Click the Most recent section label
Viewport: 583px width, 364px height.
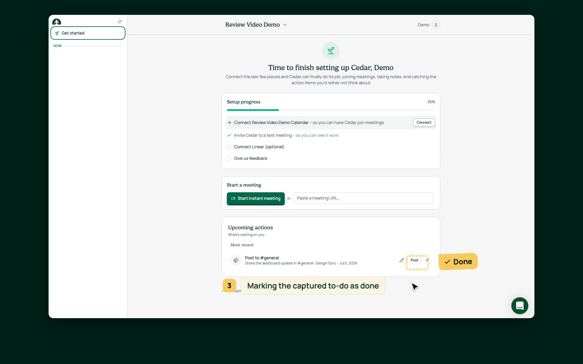pos(242,245)
